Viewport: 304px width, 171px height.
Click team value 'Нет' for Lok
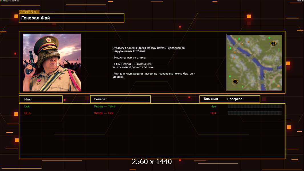pyautogui.click(x=213, y=106)
